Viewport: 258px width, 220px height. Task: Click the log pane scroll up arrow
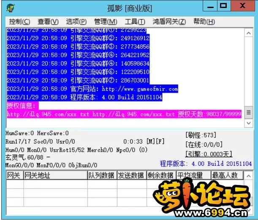249,33
